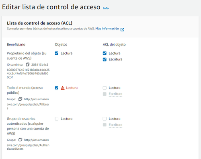Click the external link icon beside Más información
The image size is (201, 159).
[x=122, y=29]
